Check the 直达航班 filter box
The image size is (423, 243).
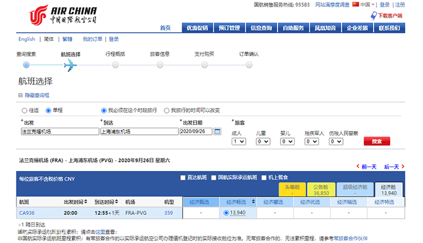pyautogui.click(x=183, y=178)
